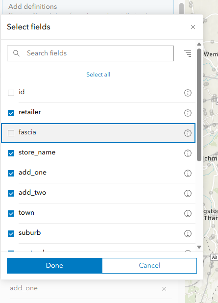This screenshot has height=303, width=218.
Task: Check the id field checkbox
Action: (x=11, y=93)
